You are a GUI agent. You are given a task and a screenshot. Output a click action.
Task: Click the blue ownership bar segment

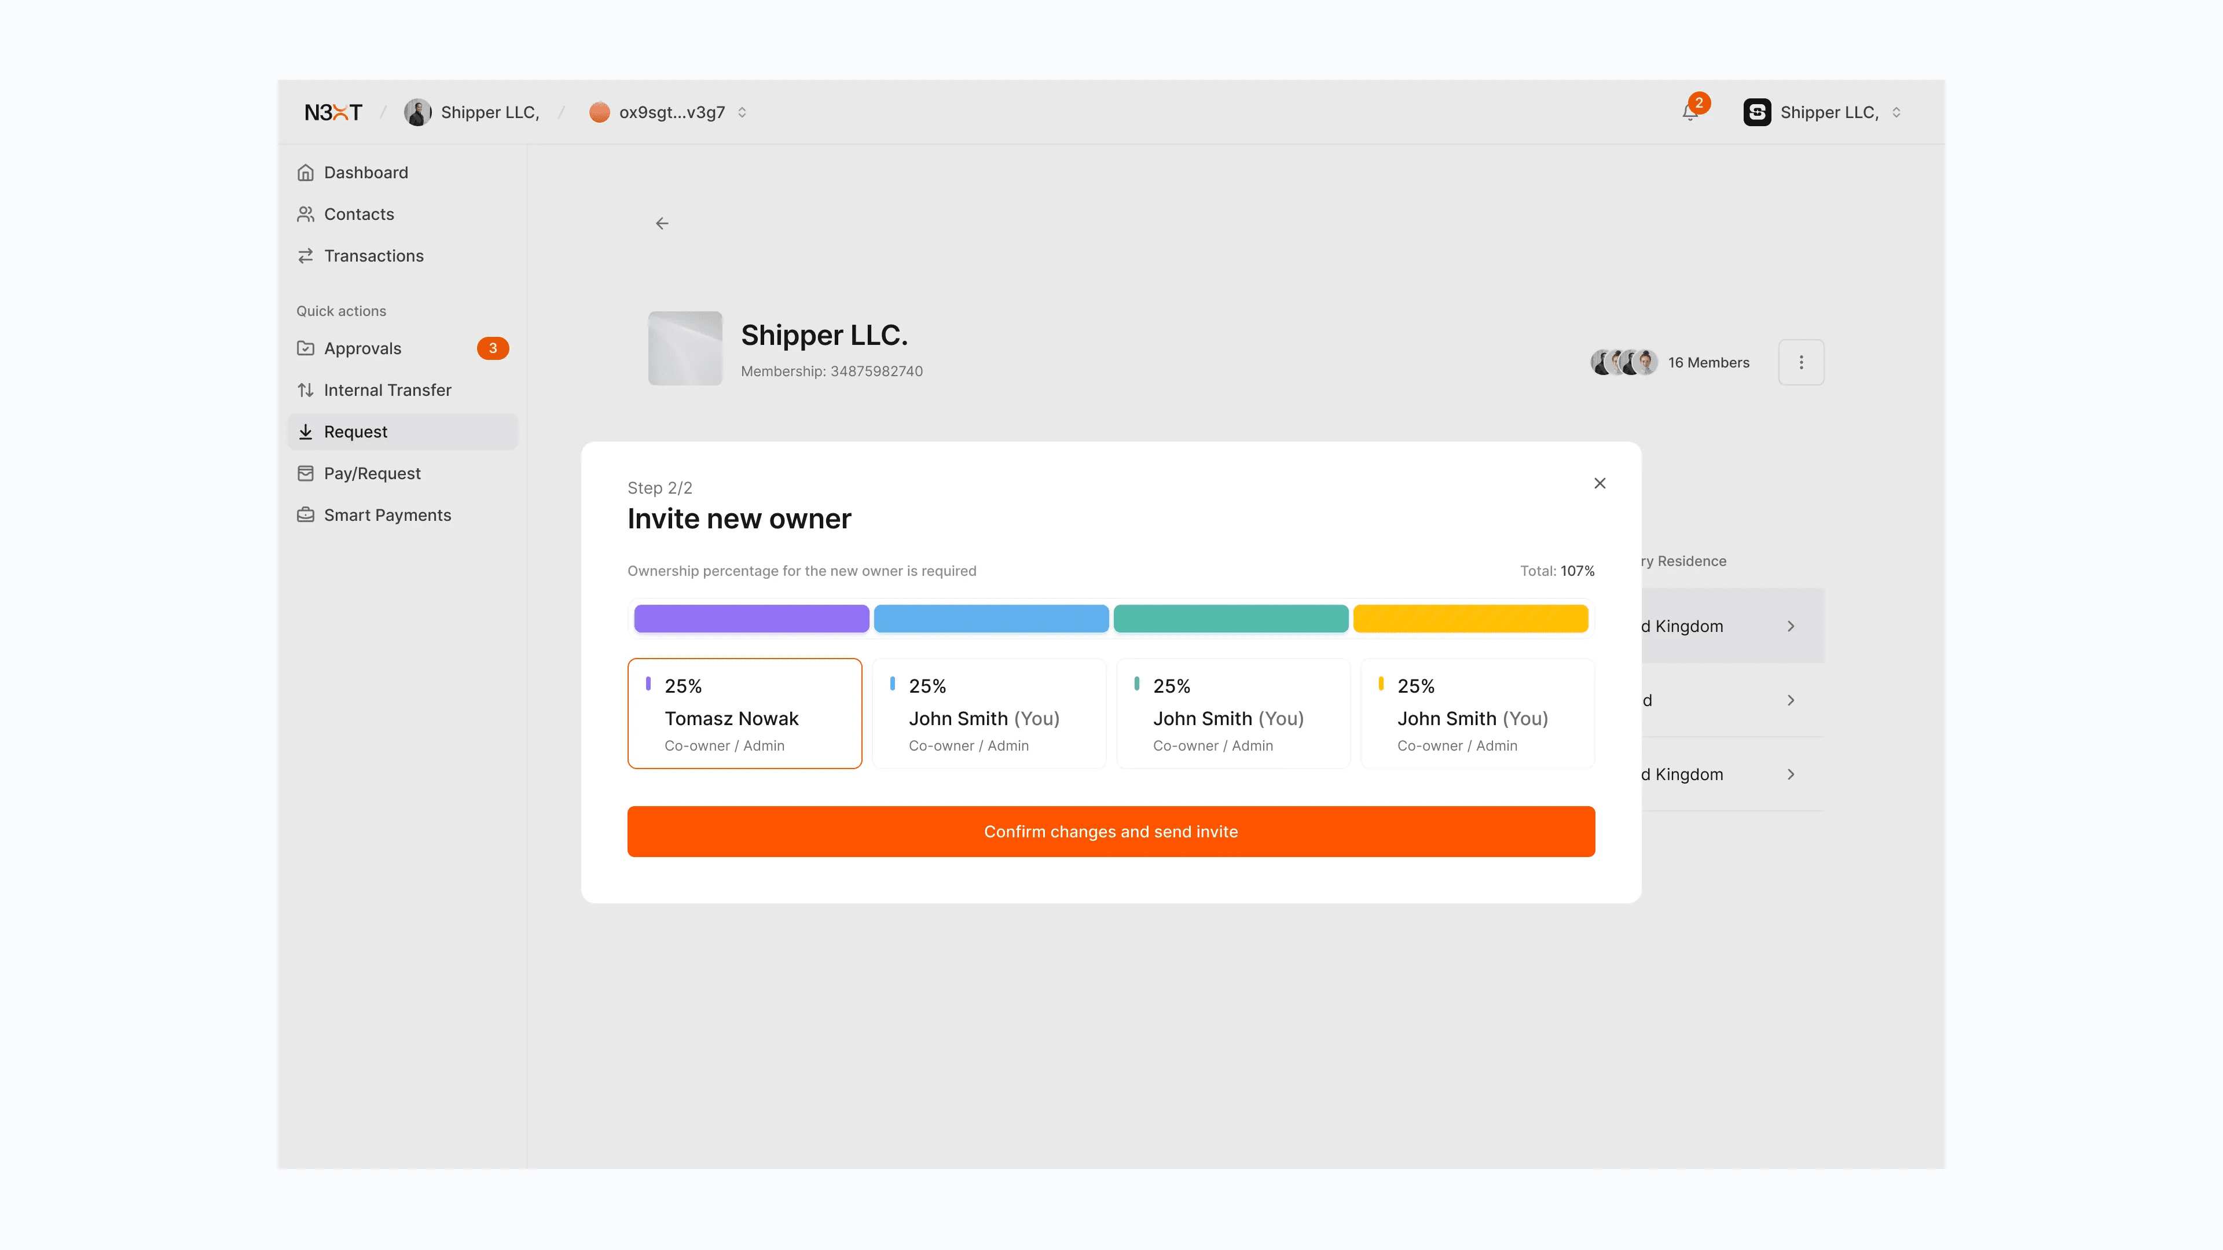pos(992,619)
